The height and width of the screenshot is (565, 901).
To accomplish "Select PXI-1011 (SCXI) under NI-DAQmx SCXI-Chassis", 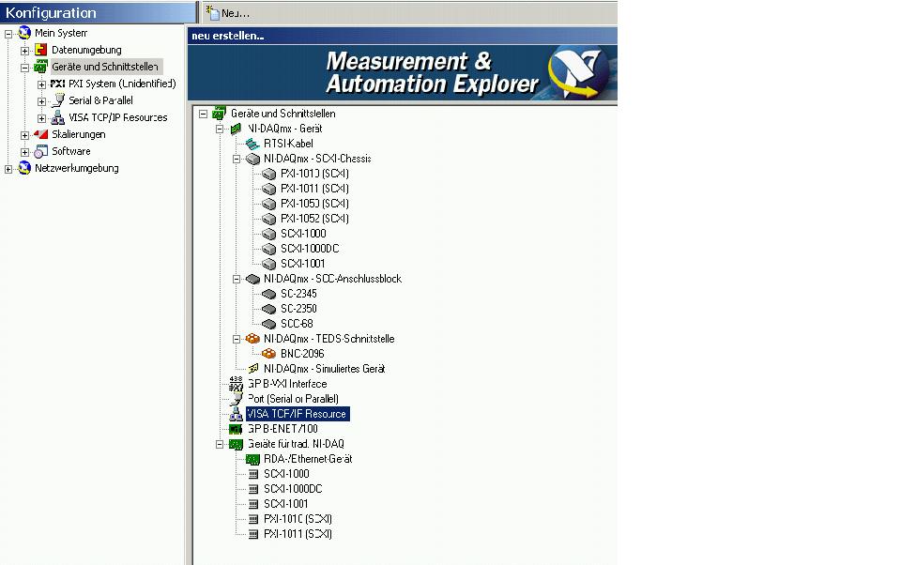I will point(315,189).
